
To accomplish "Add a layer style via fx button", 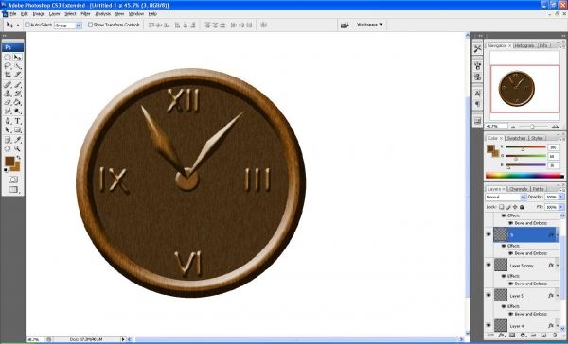I will click(x=502, y=335).
